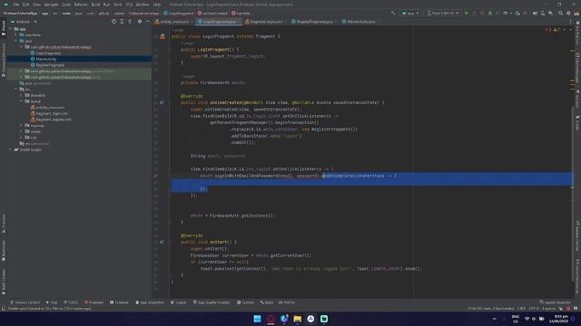Open IDE settings gear in the main toolbar

click(568, 14)
